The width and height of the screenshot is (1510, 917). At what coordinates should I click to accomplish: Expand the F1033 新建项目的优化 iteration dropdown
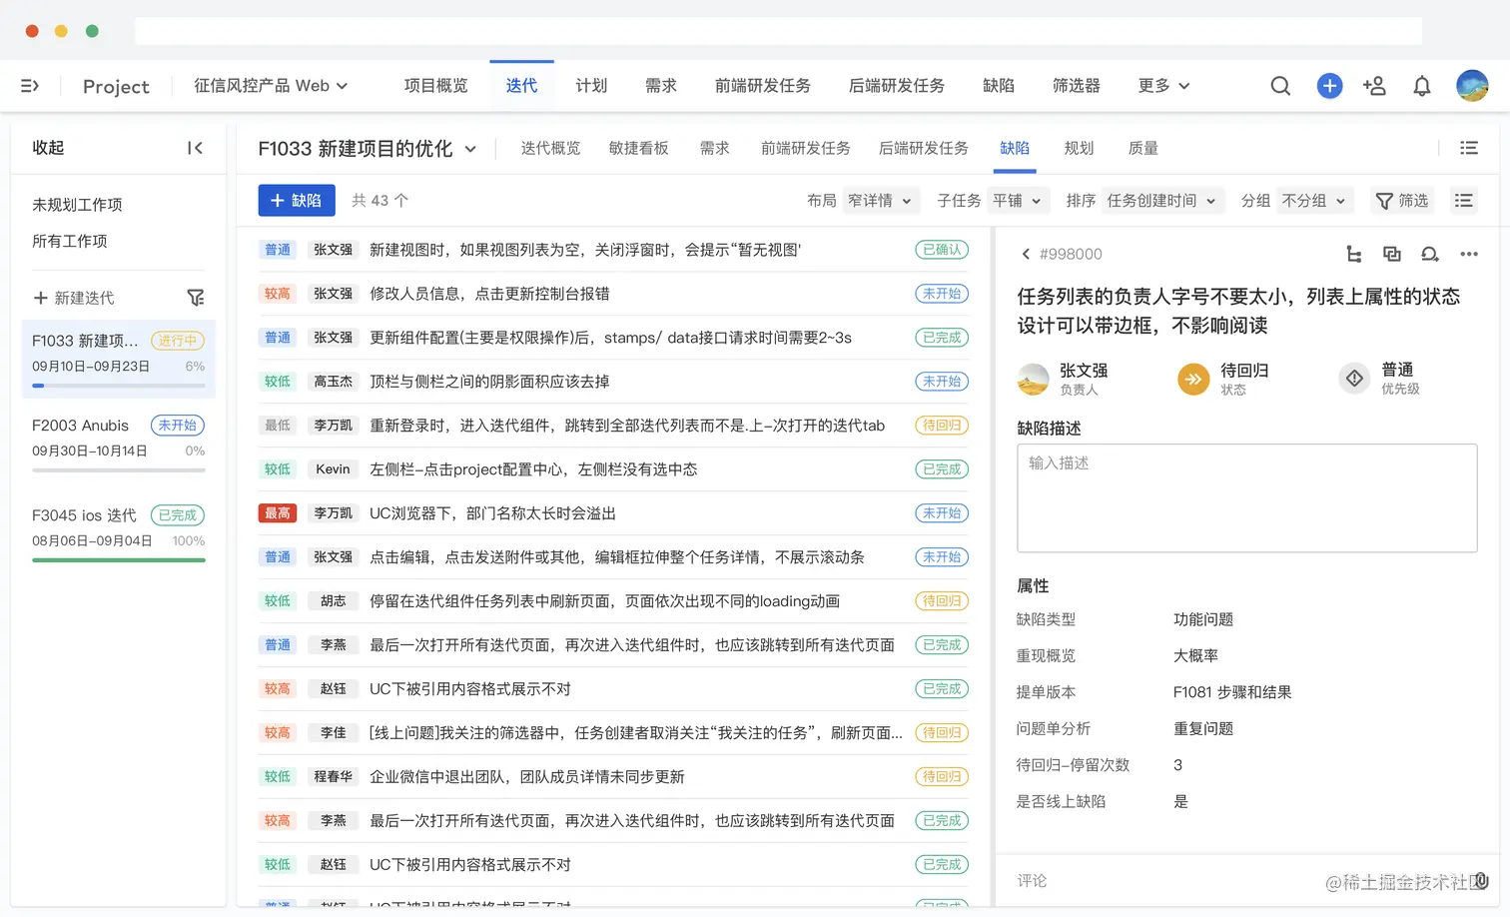coord(367,149)
